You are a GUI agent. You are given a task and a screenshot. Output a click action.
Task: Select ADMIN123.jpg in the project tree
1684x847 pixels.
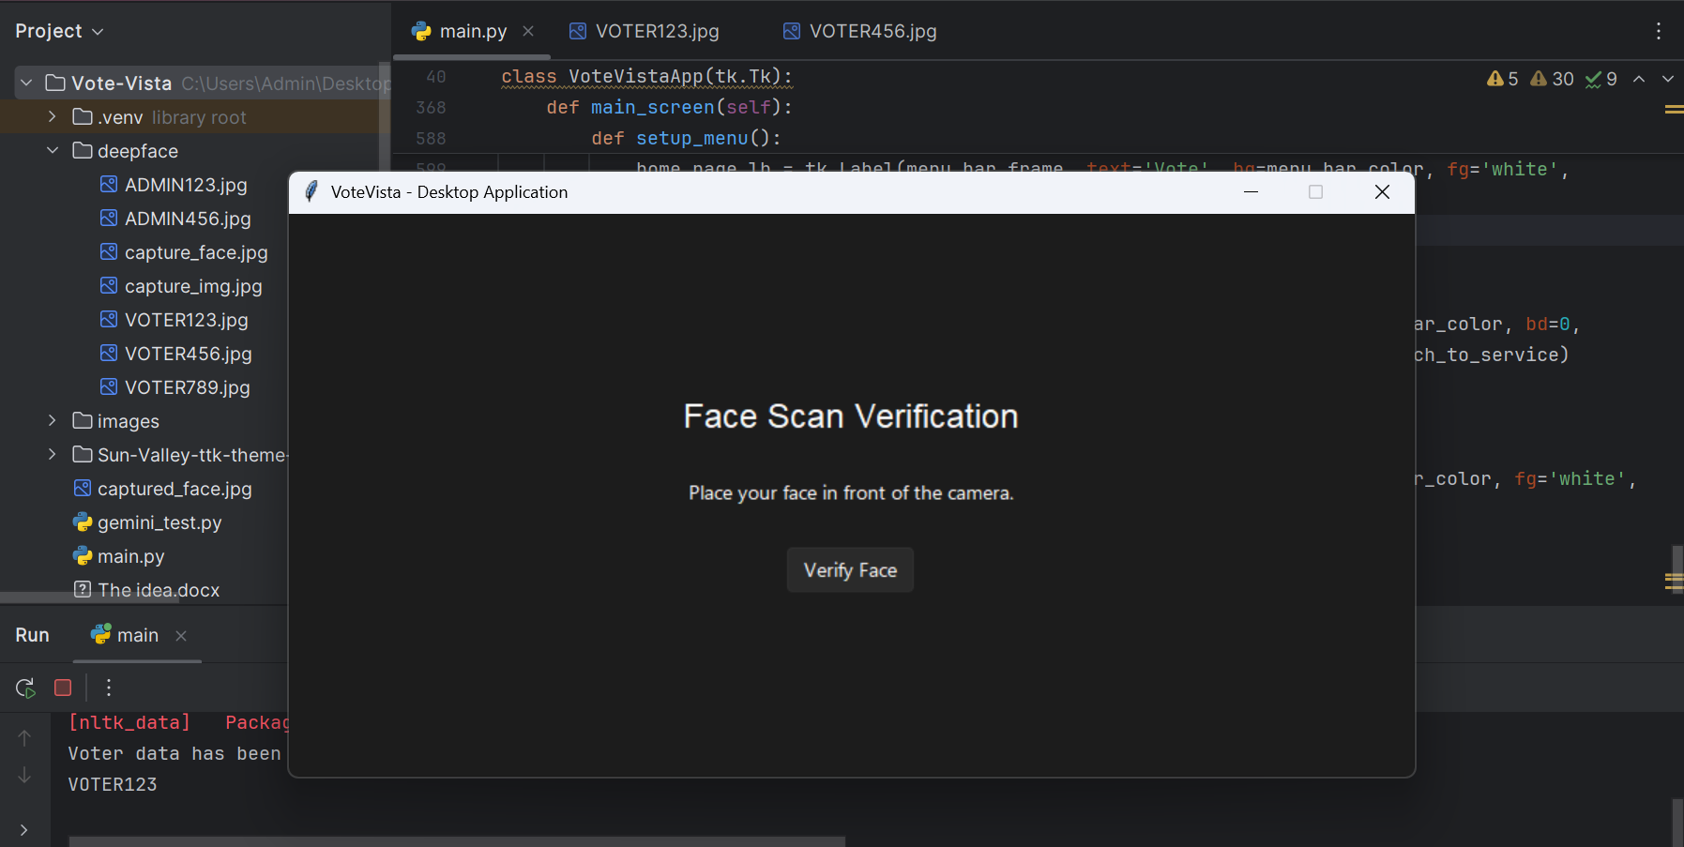click(x=186, y=185)
